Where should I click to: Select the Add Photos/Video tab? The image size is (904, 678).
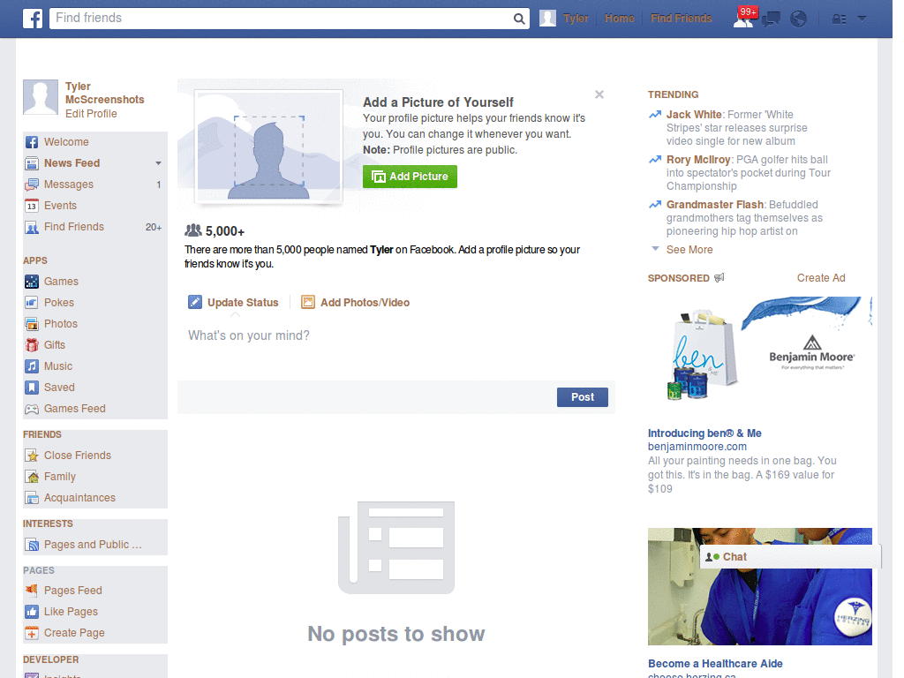pos(355,303)
